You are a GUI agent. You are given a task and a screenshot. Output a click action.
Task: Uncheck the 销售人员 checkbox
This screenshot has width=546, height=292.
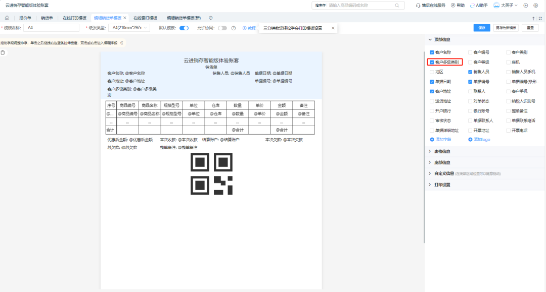click(x=470, y=72)
